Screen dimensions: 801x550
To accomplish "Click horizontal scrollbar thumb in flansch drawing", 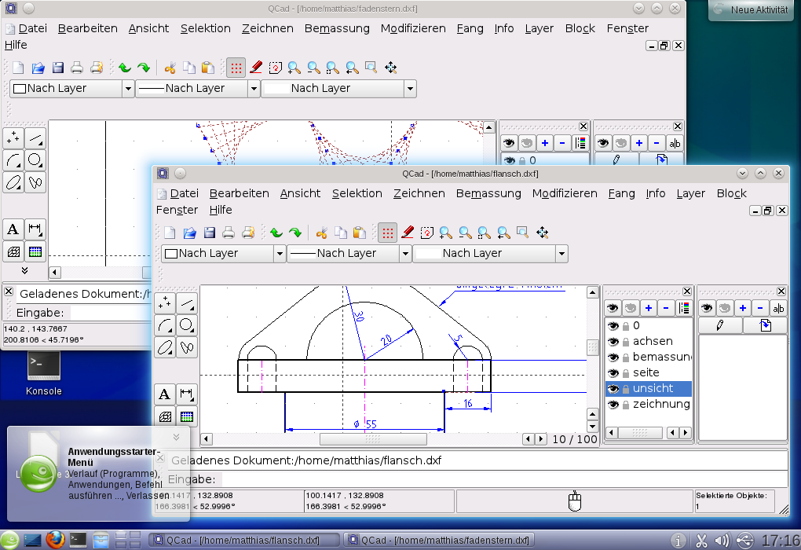I will 373,439.
